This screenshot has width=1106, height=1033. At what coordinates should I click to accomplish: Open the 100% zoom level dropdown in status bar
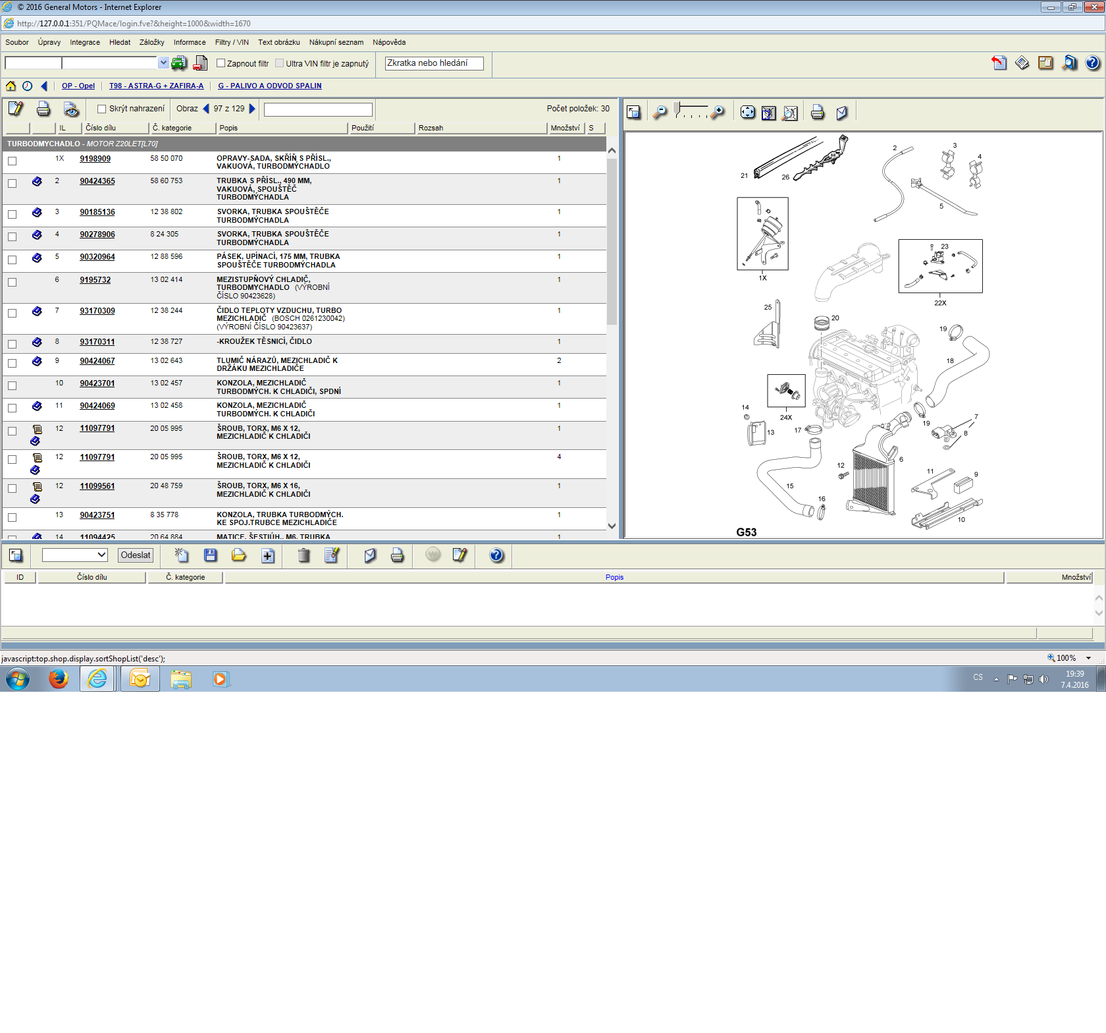click(1088, 658)
